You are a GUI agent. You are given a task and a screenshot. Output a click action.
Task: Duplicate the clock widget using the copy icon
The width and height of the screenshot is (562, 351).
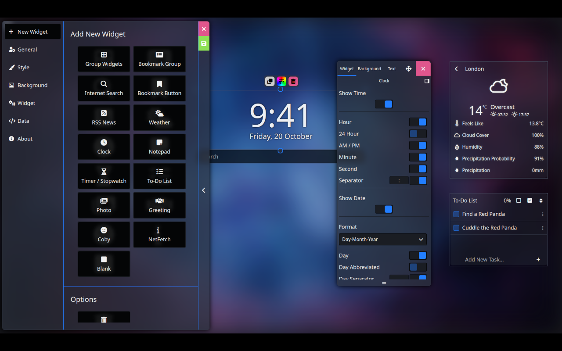point(270,81)
